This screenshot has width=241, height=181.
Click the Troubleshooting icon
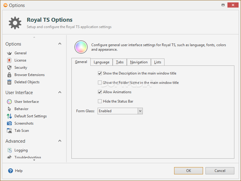tap(9, 157)
